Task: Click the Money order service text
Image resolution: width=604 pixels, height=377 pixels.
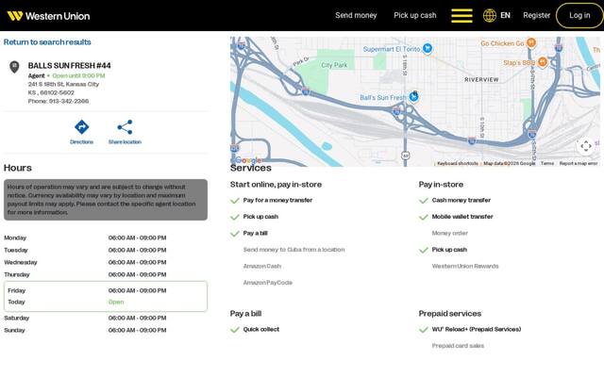Action: pyautogui.click(x=449, y=233)
